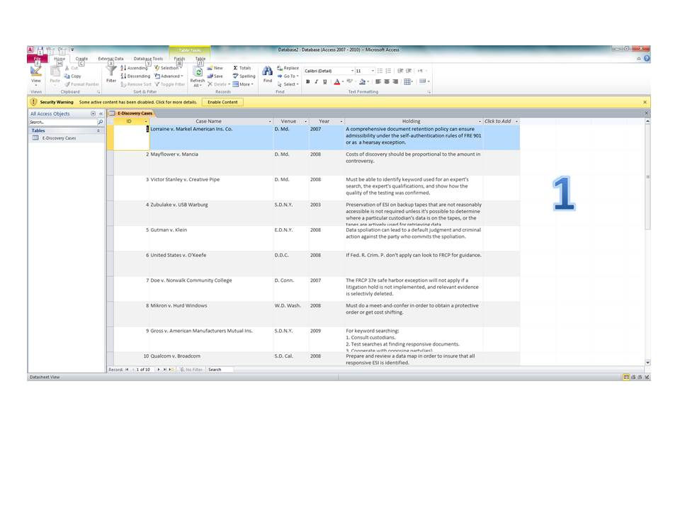Open the Find binoculars tool

point(268,71)
